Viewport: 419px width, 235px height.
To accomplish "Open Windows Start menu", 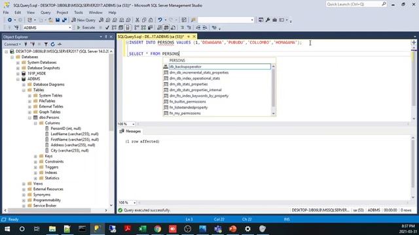I will [7, 228].
